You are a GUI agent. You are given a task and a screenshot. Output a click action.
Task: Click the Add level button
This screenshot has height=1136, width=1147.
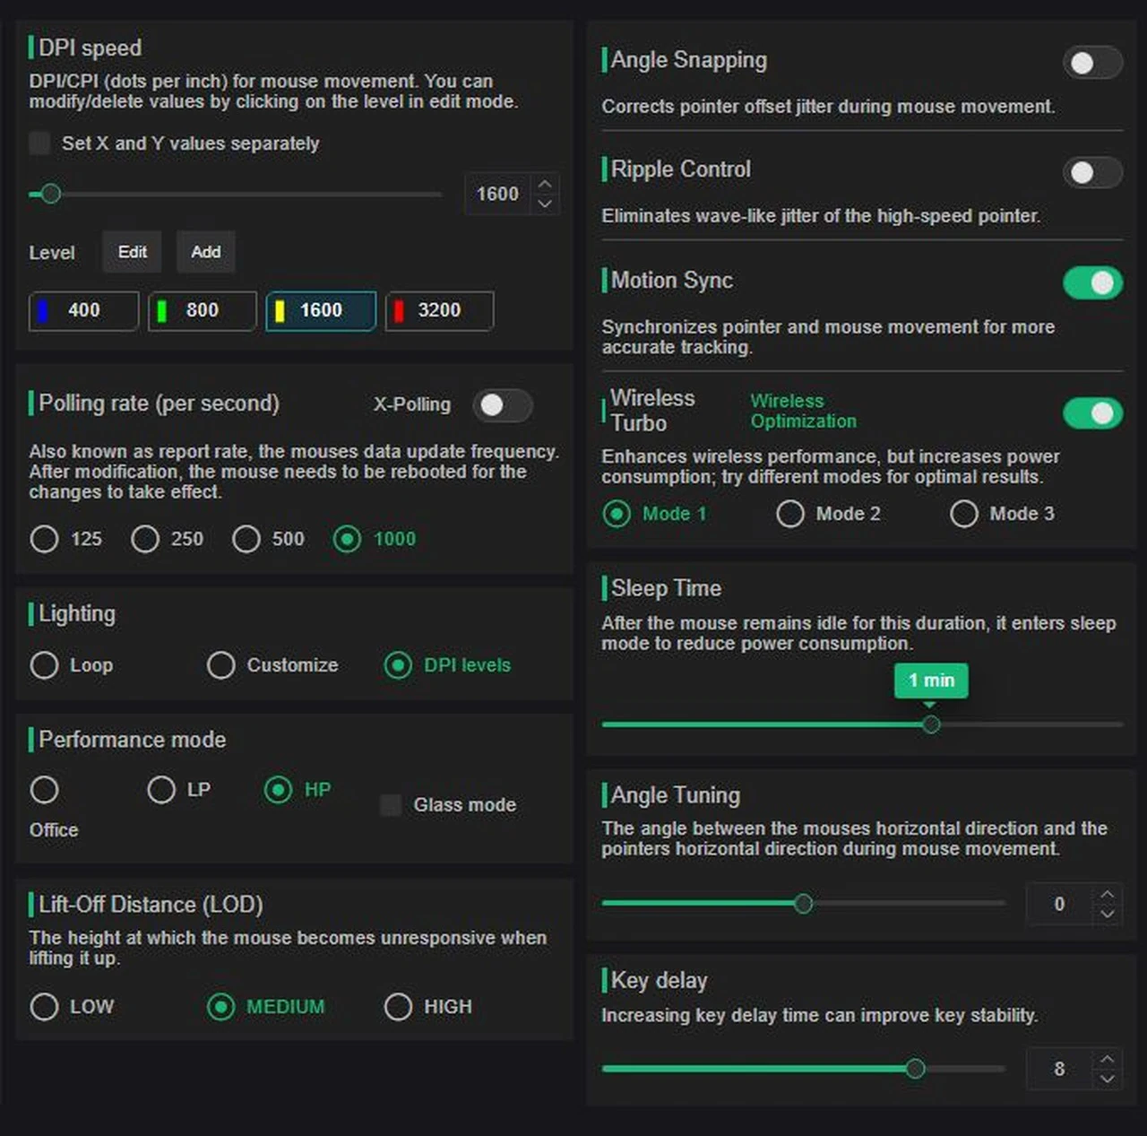pyautogui.click(x=205, y=252)
